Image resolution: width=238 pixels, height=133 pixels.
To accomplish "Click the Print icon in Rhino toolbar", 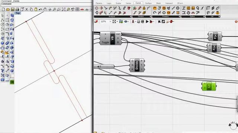I will tap(17, 9).
